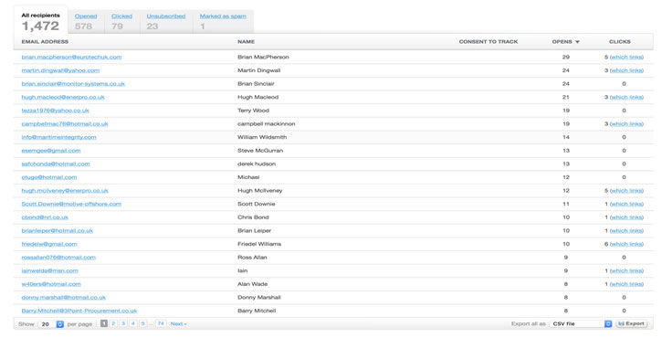Select the name Brian Sinclair
This screenshot has height=338, width=662.
[x=256, y=84]
